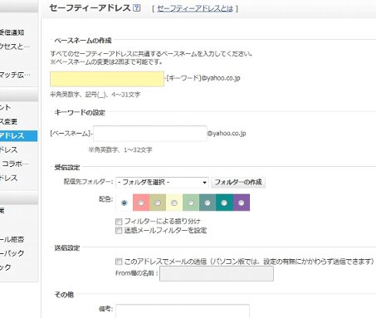This screenshot has height=318, width=376.
Task: Select the no-color radio option
Action: click(x=125, y=203)
